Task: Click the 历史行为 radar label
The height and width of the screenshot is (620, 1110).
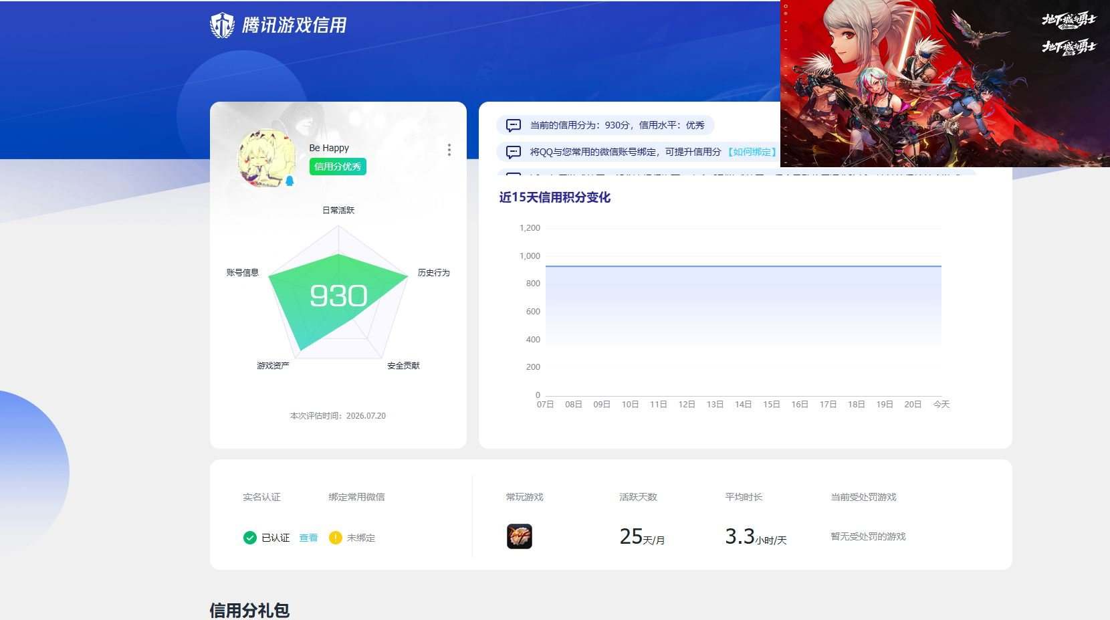Action: point(434,272)
